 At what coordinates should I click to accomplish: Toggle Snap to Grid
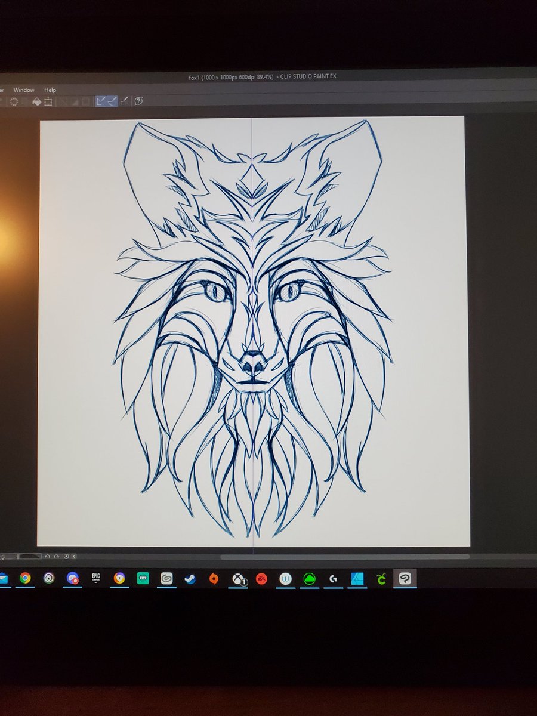[124, 101]
